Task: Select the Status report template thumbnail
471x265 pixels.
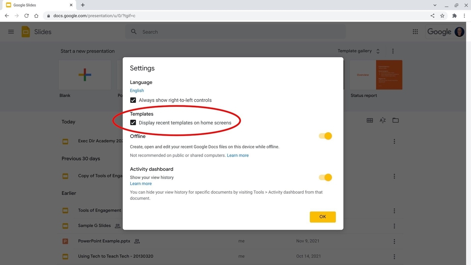Action: tap(376, 75)
